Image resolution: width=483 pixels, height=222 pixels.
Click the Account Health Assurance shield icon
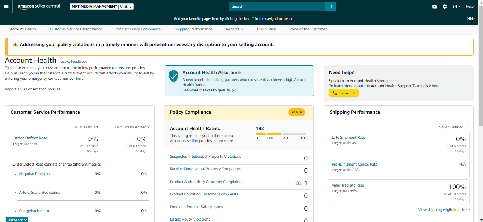pyautogui.click(x=173, y=76)
